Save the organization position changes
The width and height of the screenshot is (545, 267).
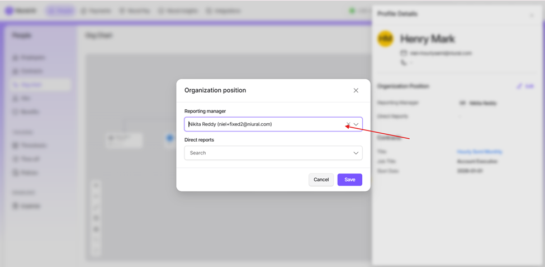click(x=349, y=179)
